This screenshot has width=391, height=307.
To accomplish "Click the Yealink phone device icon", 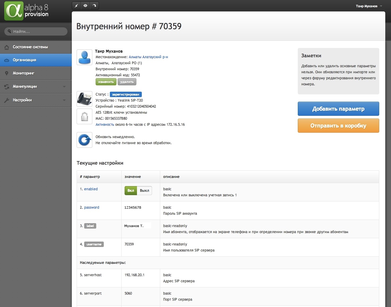I will 84,99.
